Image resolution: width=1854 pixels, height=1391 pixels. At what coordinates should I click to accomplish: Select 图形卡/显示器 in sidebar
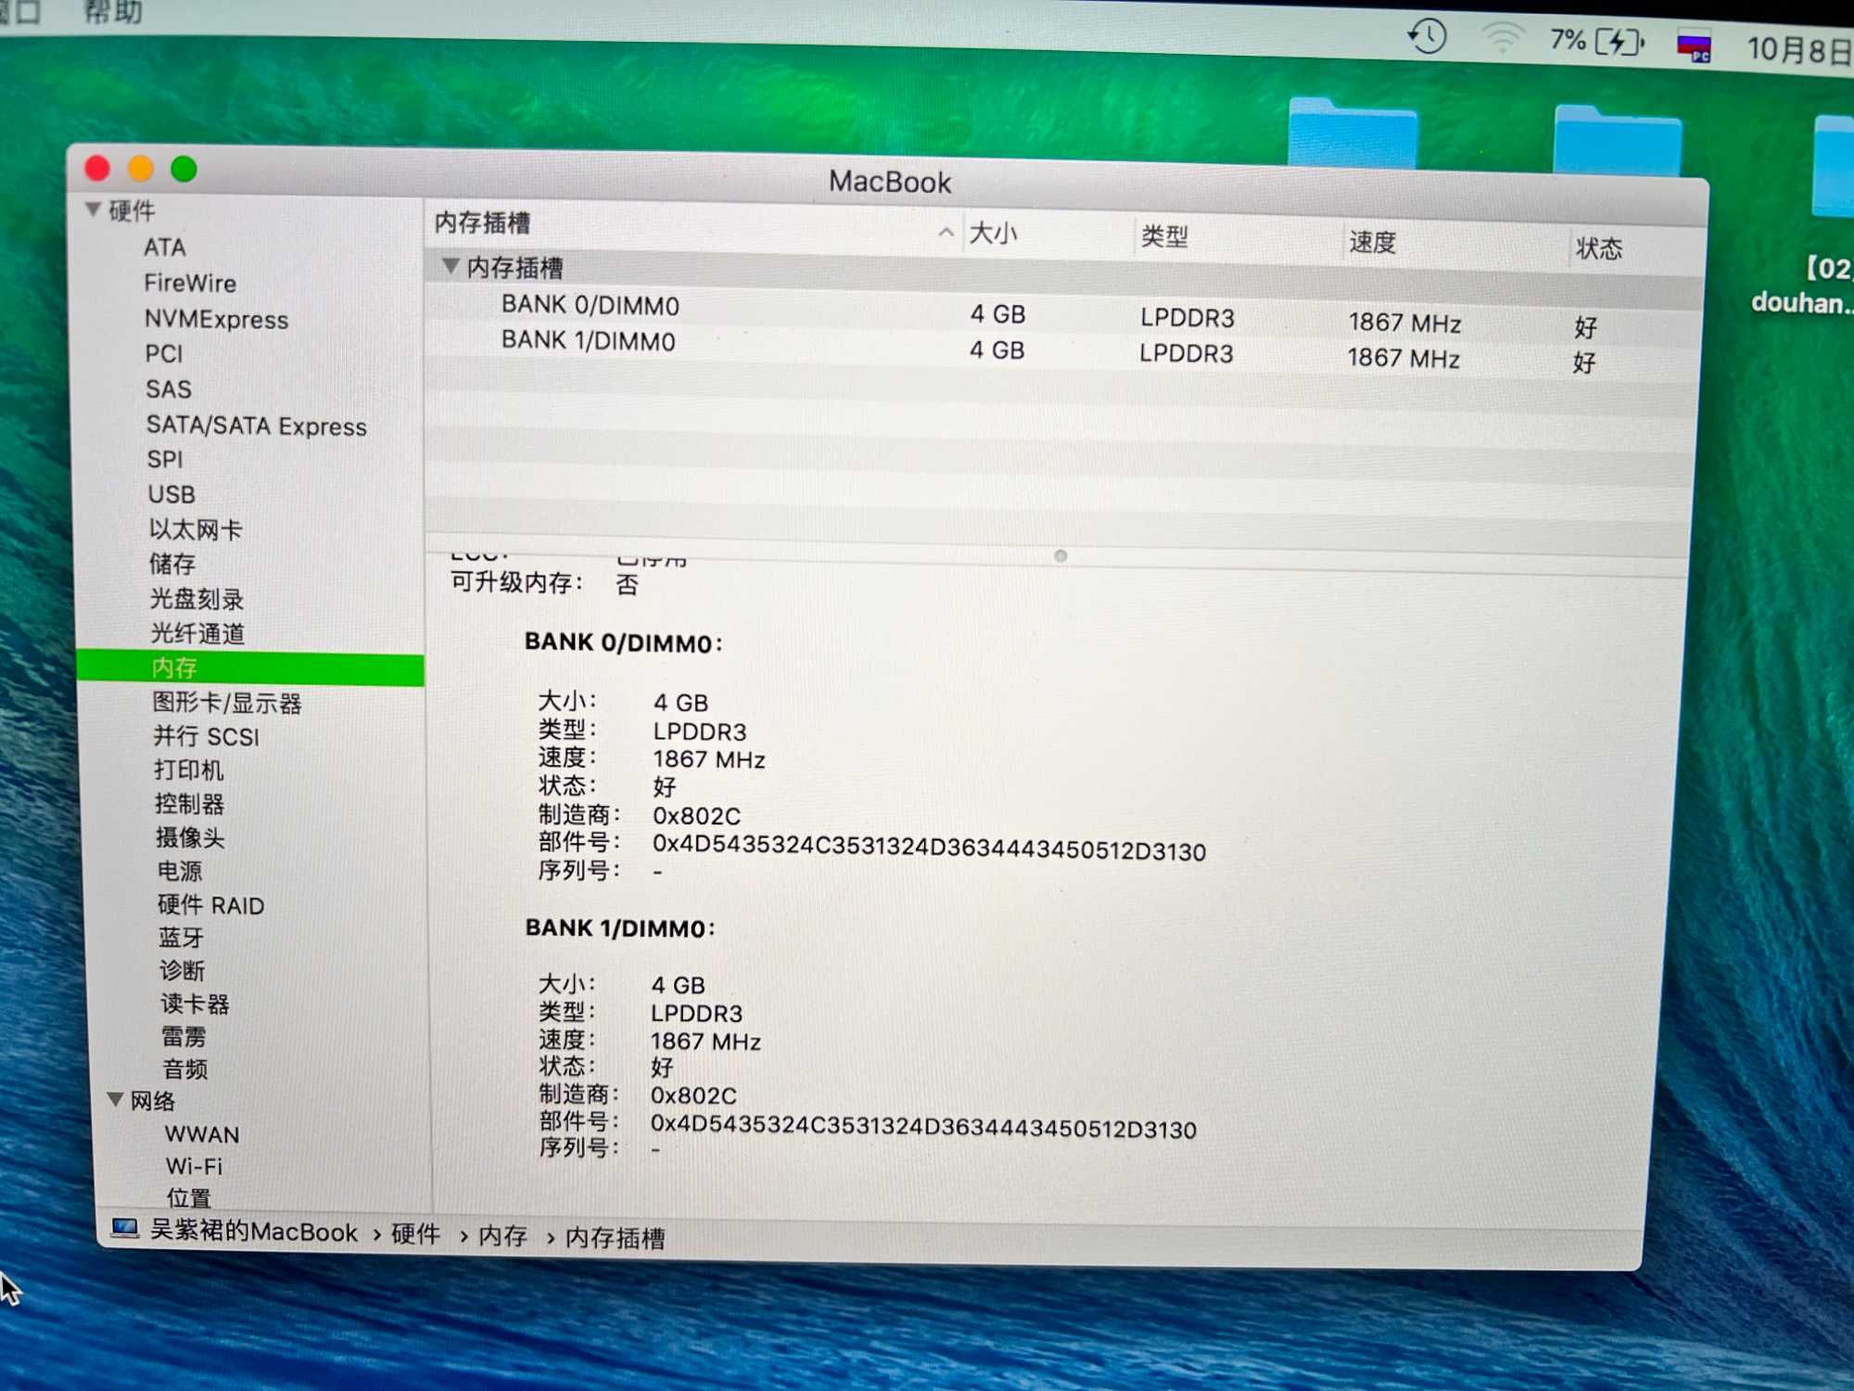pos(227,703)
